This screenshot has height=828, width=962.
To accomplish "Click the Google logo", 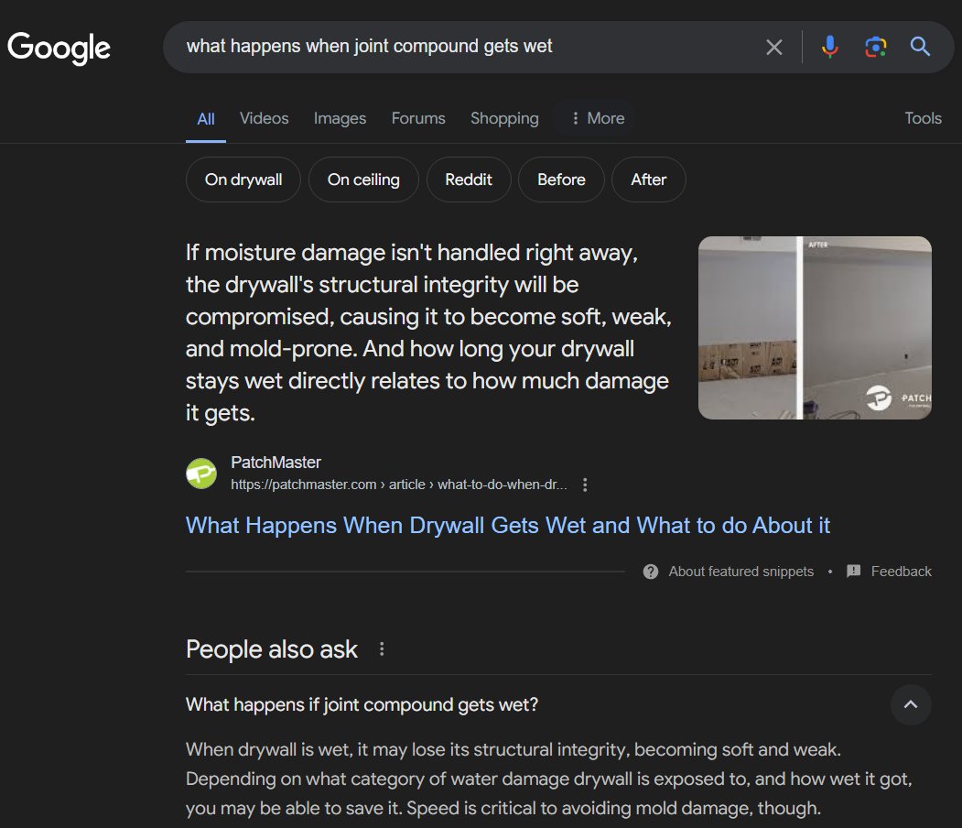I will (59, 48).
